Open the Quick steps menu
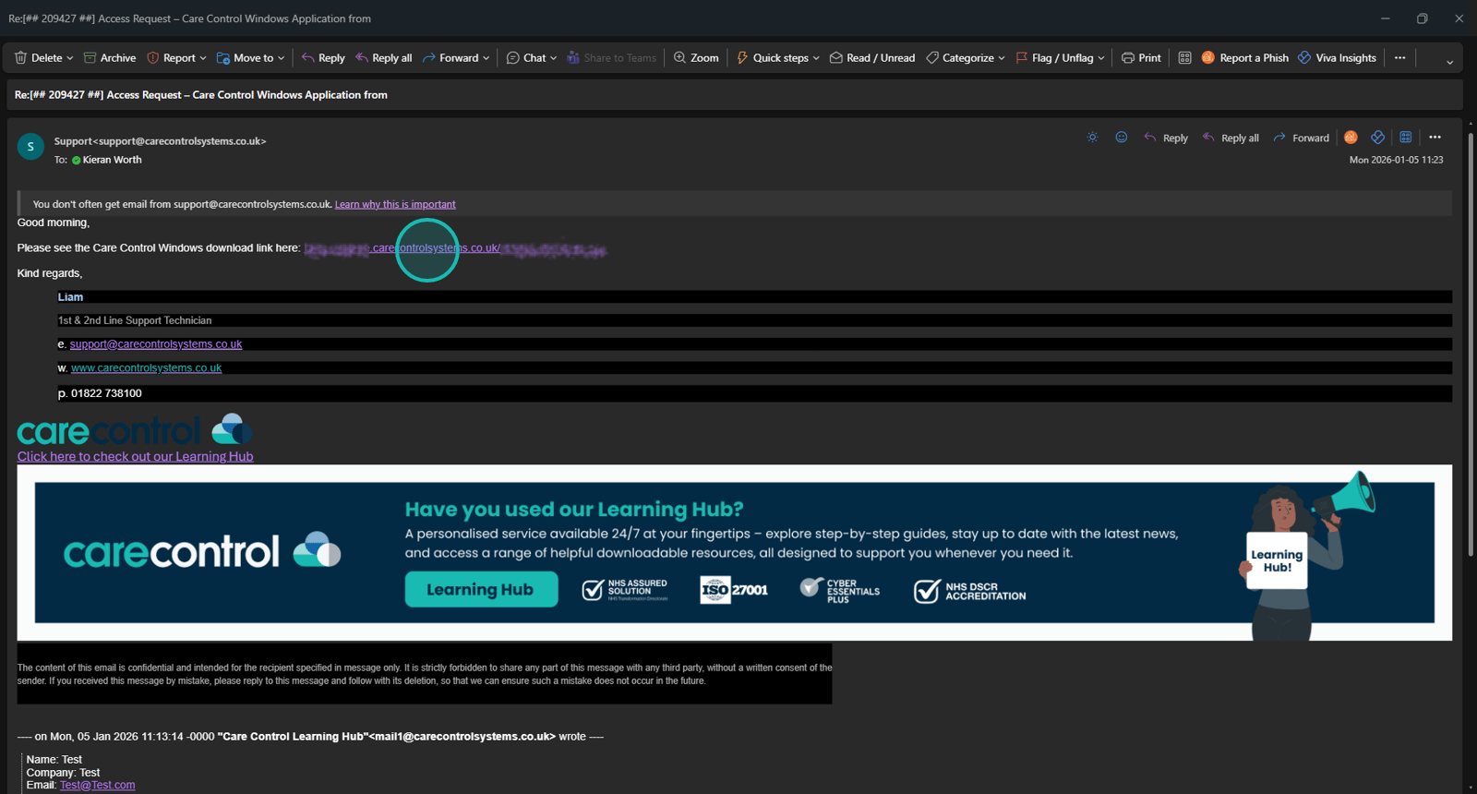1477x794 pixels. pos(778,57)
